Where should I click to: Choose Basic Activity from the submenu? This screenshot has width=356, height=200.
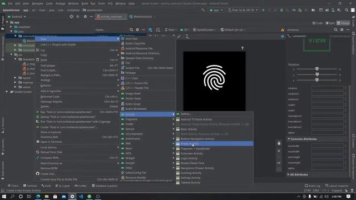point(214,129)
